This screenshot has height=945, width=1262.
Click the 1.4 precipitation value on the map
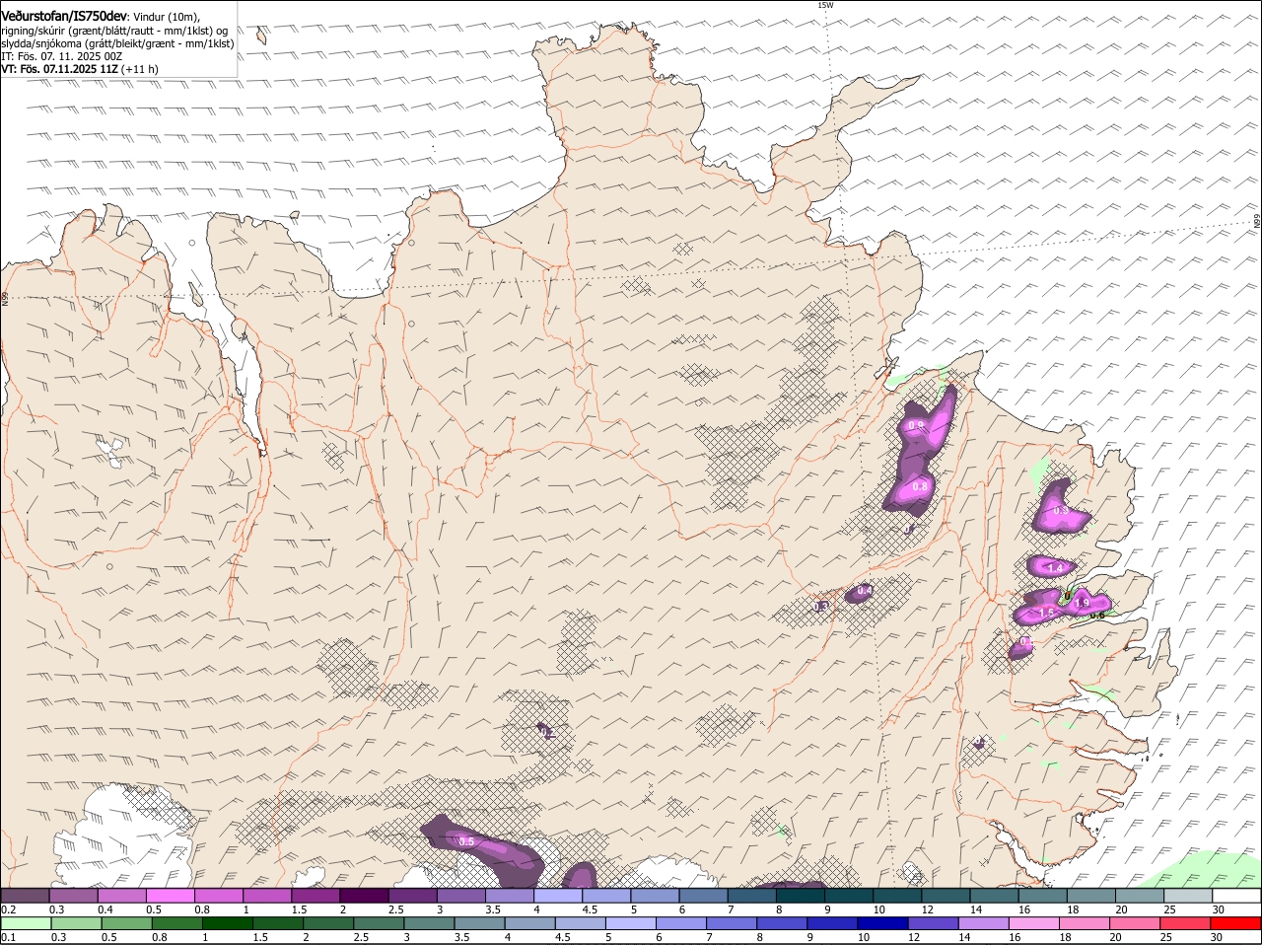point(1054,568)
